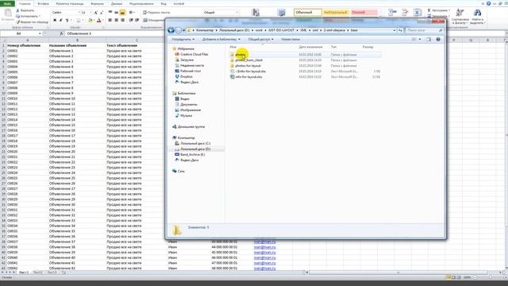Click the Cut (Вырезать) icon in Excel
508x286 pixels.
[x=18, y=10]
